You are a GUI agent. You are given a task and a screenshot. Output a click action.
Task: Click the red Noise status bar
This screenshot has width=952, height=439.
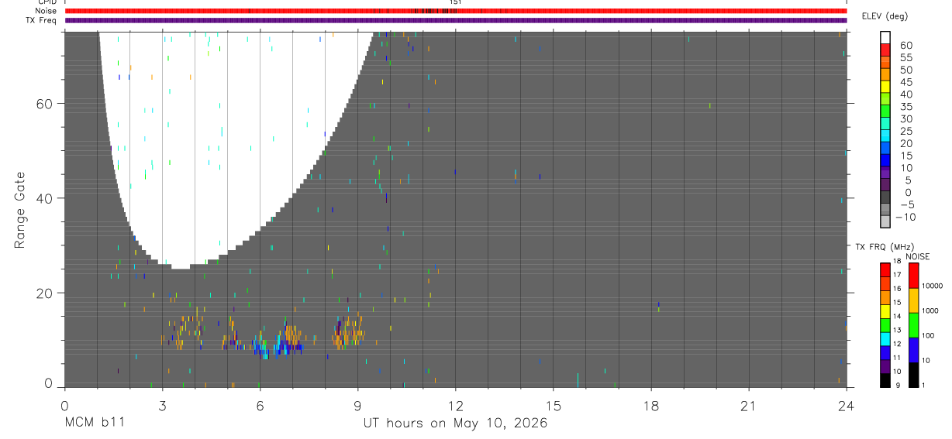(456, 11)
